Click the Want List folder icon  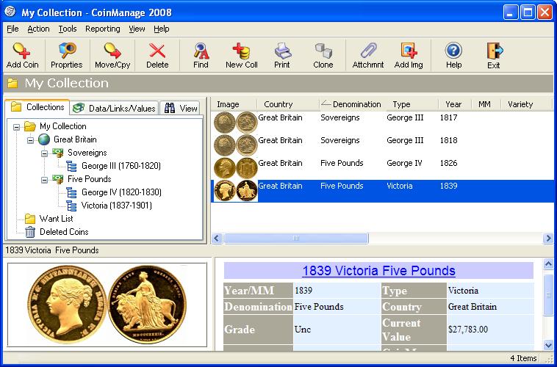(x=30, y=219)
